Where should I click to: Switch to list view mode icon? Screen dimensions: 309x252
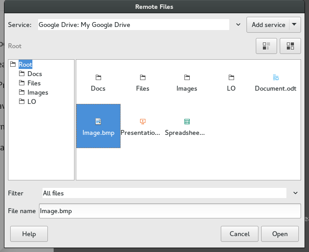(266, 46)
